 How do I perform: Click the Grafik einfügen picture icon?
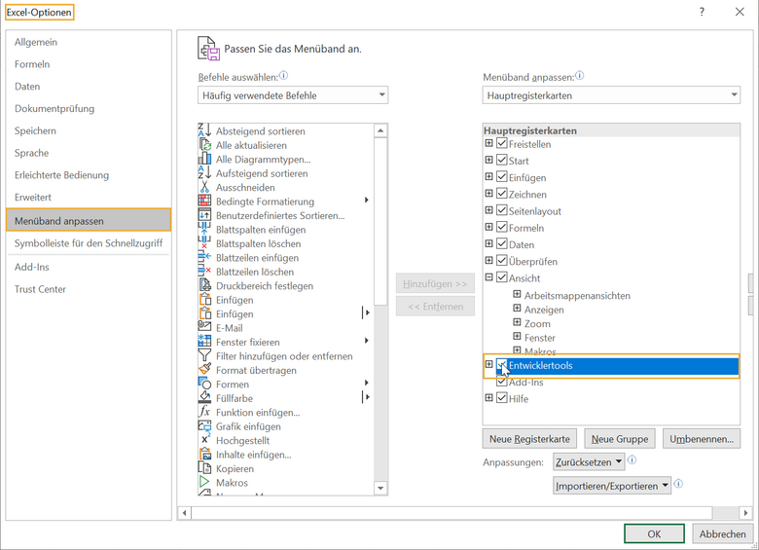click(x=204, y=425)
